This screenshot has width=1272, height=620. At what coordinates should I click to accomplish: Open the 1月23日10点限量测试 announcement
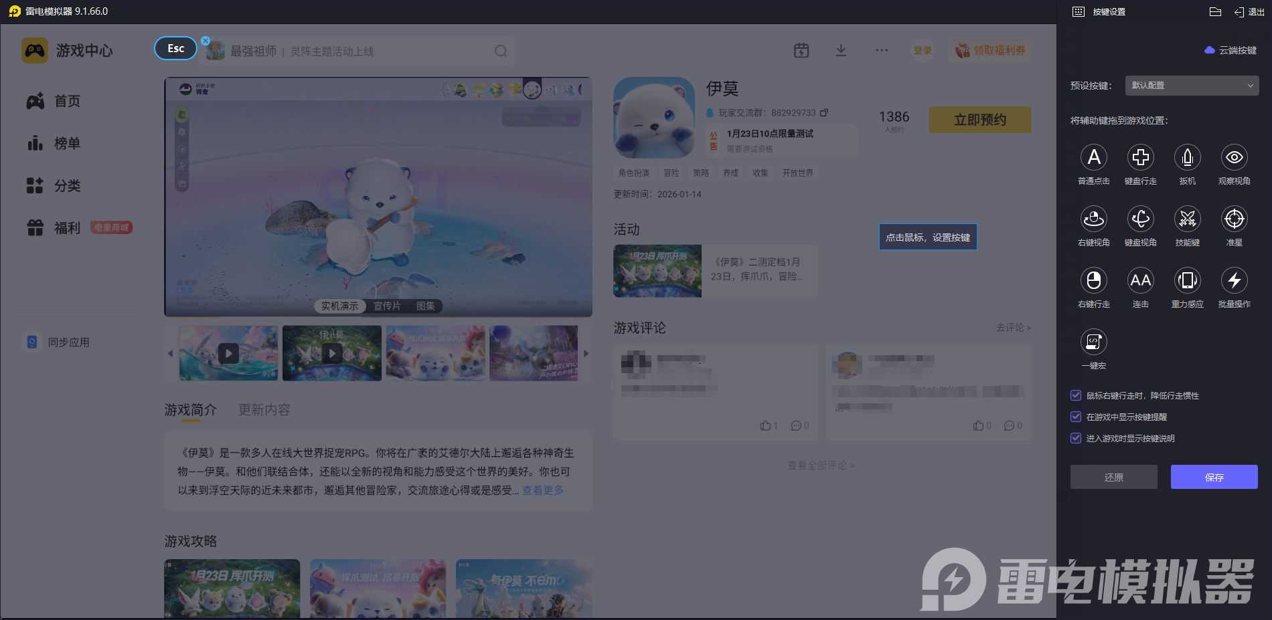pos(782,140)
